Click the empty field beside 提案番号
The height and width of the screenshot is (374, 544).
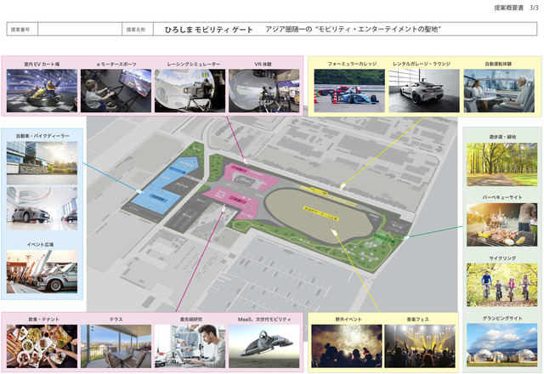80,29
